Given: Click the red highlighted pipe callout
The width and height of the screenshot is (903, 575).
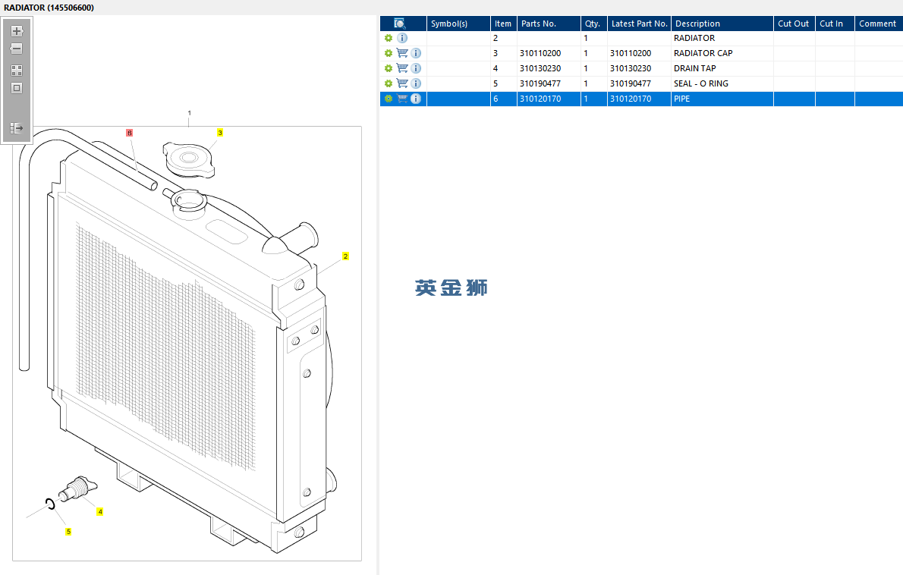Looking at the screenshot, I should click(x=130, y=133).
